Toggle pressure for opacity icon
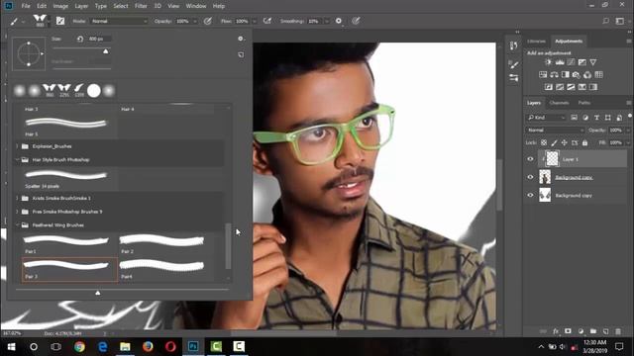This screenshot has width=634, height=356. pos(208,21)
